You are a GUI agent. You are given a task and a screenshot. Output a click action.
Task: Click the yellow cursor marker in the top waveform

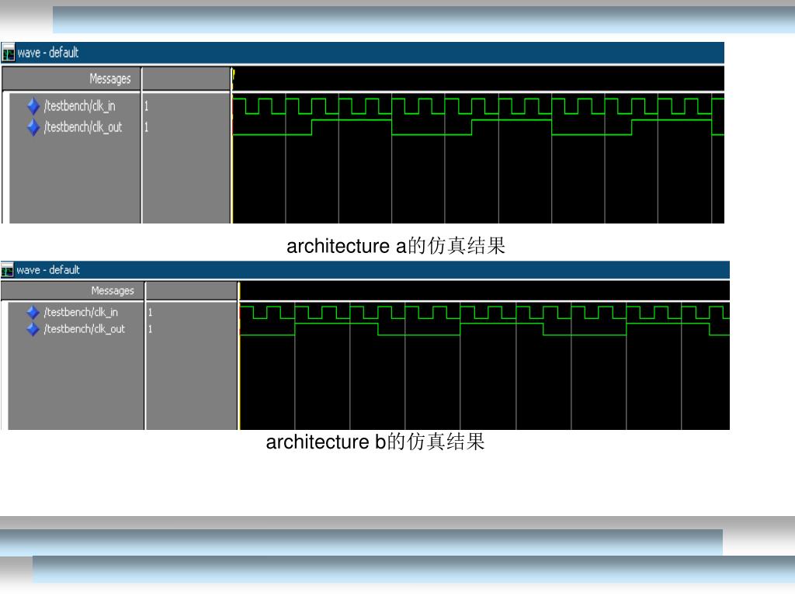pyautogui.click(x=233, y=75)
